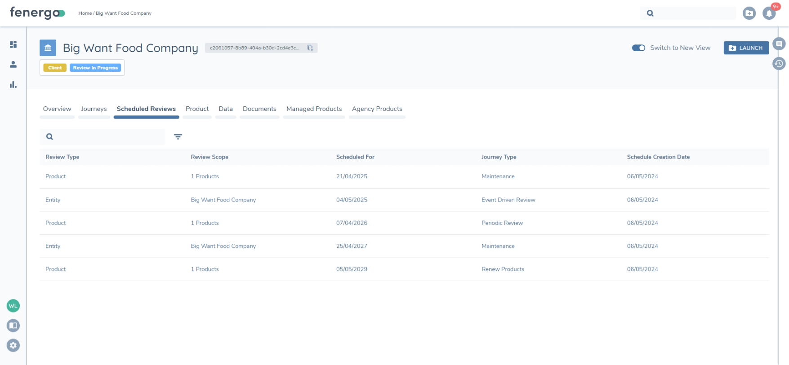Screen dimensions: 789x365
Task: Open the table filter icon
Action: pyautogui.click(x=178, y=136)
